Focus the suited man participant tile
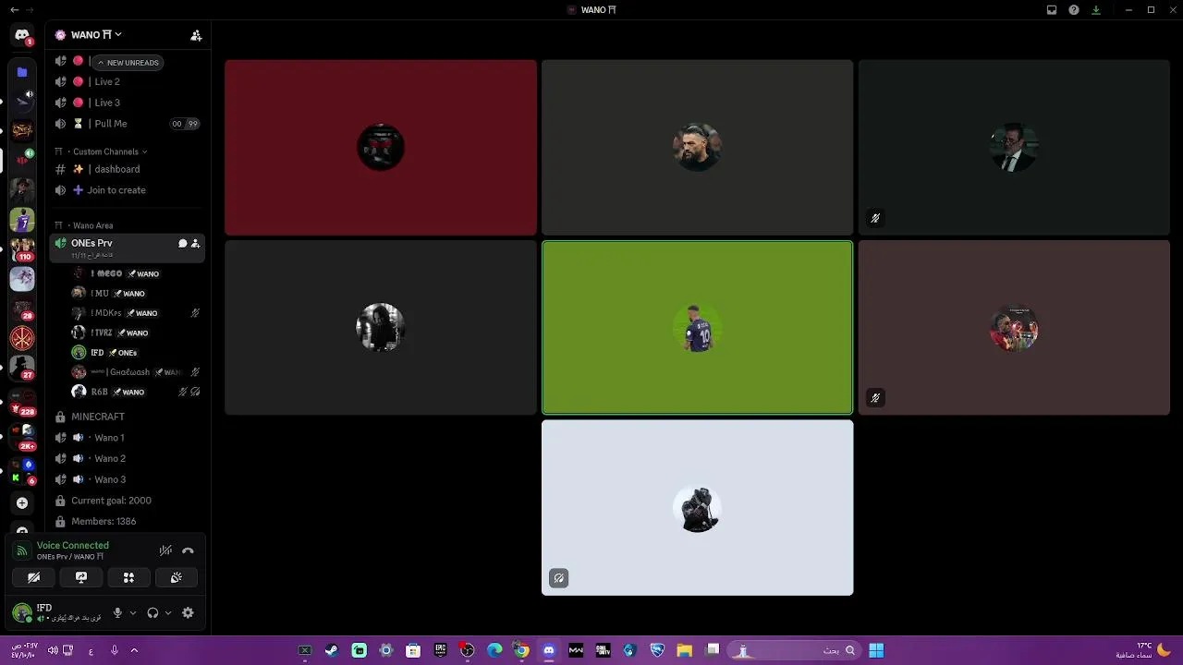Screen dimensions: 1183x665 tap(1014, 148)
